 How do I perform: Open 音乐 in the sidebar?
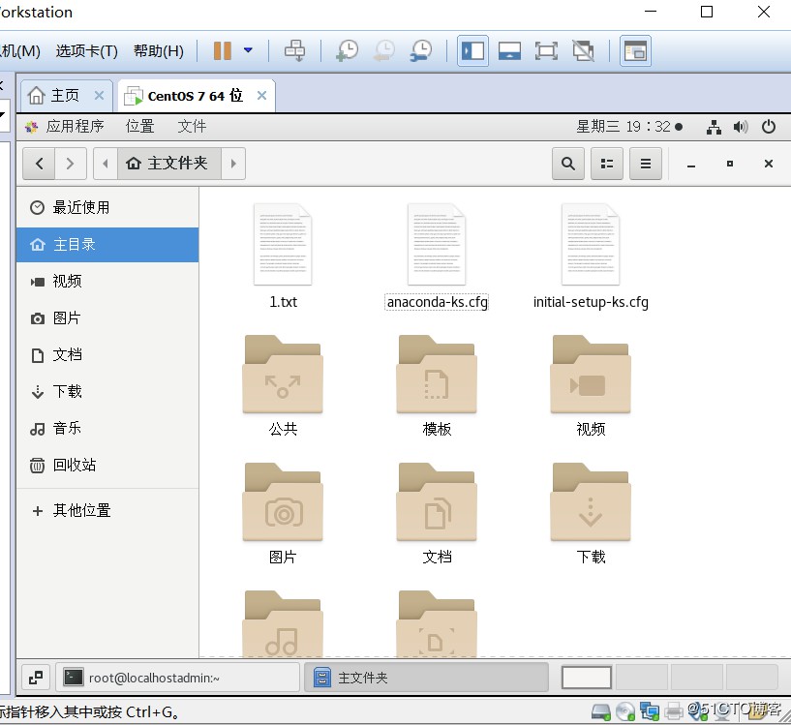click(x=107, y=429)
